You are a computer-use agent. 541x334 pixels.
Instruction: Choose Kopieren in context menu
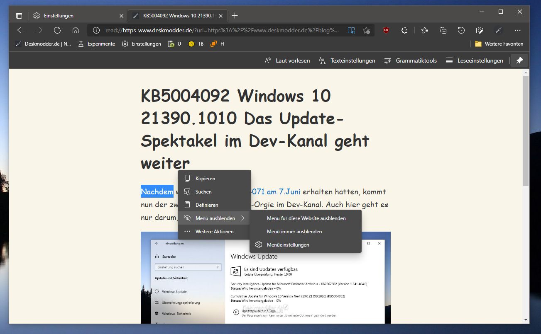(x=215, y=179)
